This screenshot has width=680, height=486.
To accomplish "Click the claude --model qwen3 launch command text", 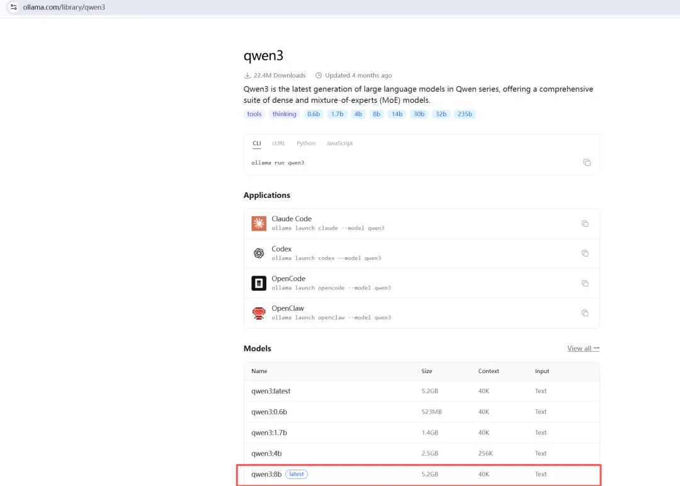I will tap(328, 228).
